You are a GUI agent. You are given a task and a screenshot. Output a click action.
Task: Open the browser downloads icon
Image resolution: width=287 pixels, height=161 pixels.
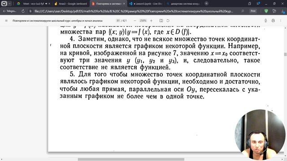tap(283, 11)
